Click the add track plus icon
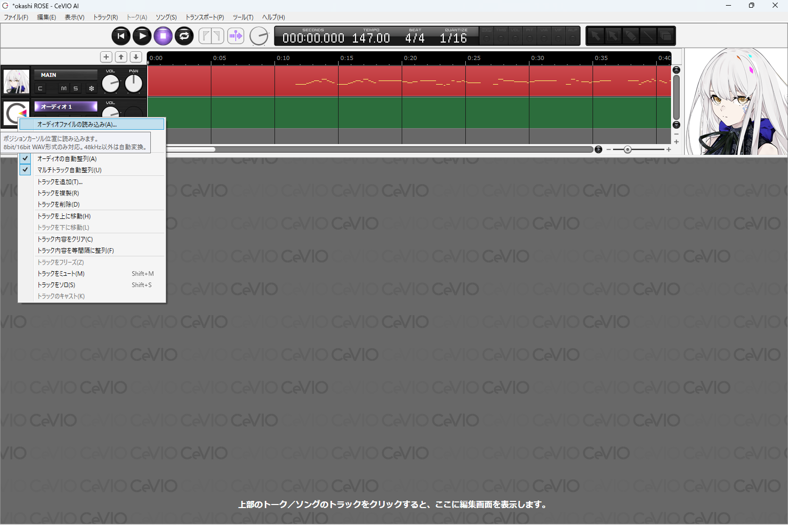Screen dimensions: 788x525 [106, 57]
